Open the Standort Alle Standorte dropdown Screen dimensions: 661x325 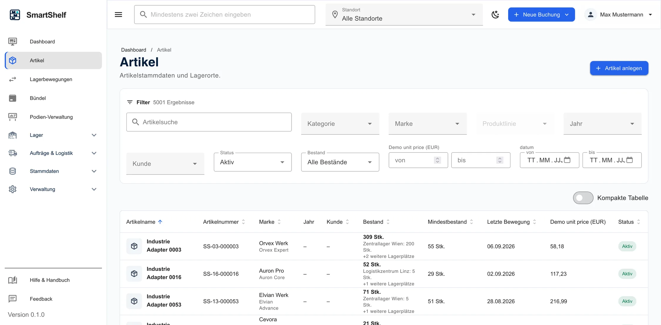(x=404, y=14)
